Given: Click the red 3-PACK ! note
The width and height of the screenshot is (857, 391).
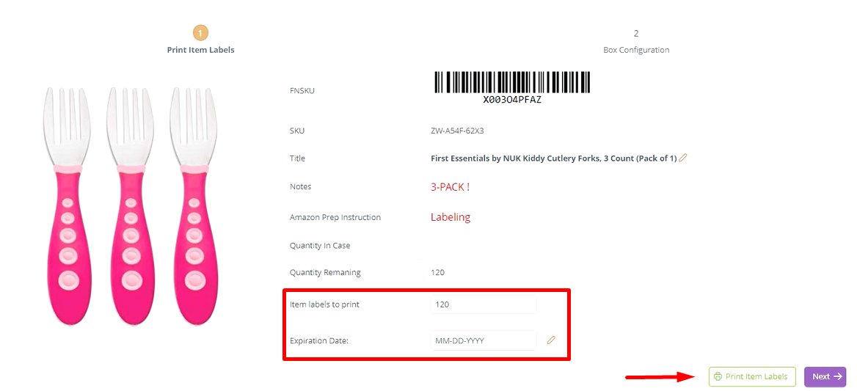Looking at the screenshot, I should coord(450,187).
